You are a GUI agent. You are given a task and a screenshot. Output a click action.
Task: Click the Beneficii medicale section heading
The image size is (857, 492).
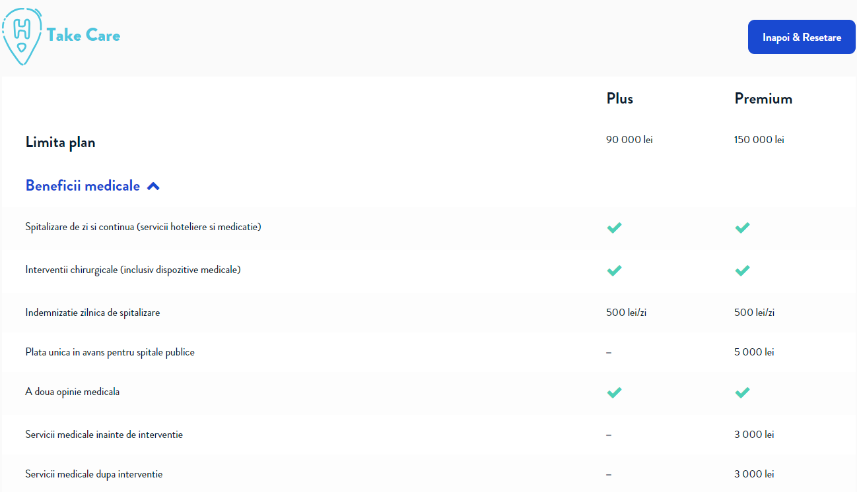(x=83, y=186)
